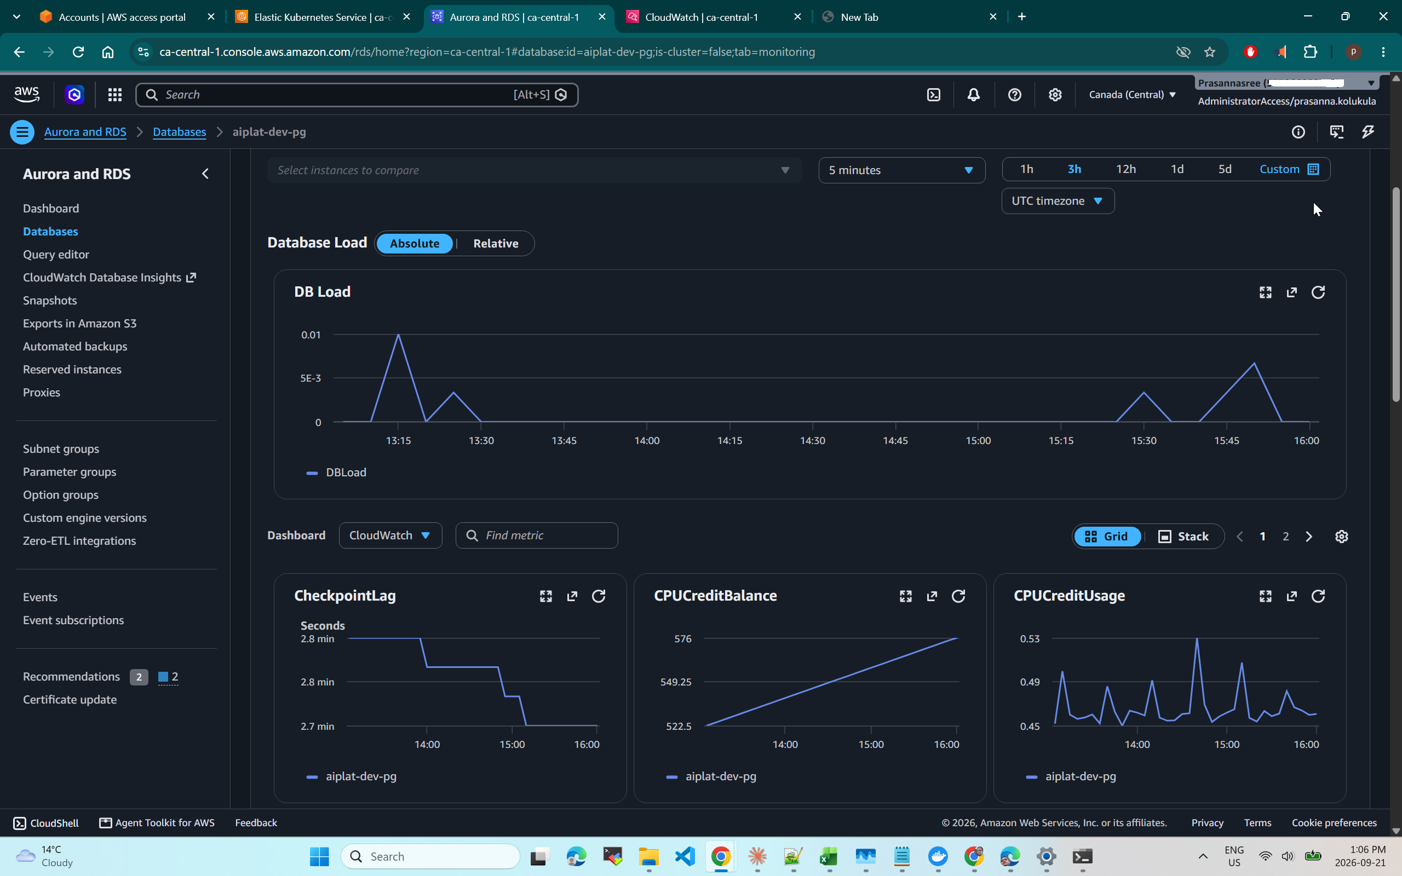Switch Database Load to Relative
The image size is (1402, 876).
(x=496, y=243)
